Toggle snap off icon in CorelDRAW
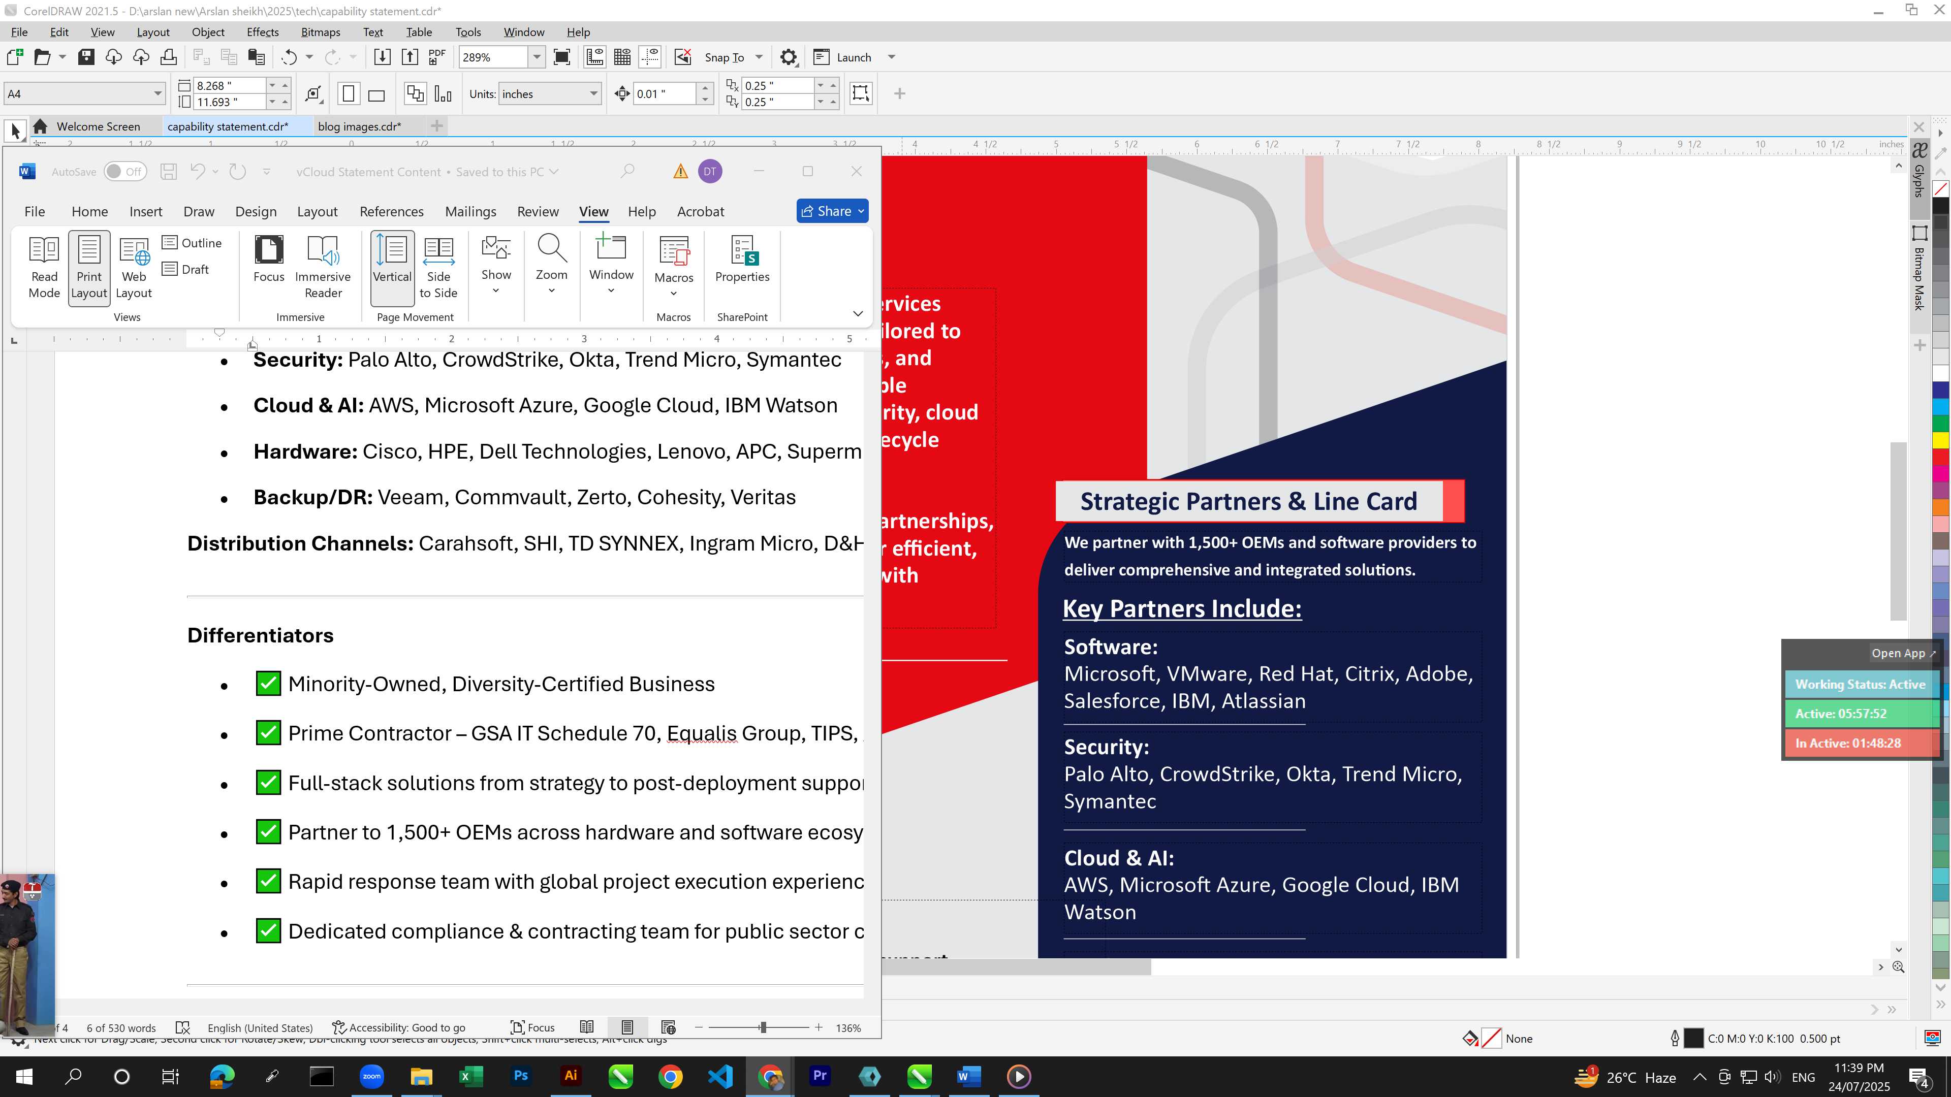This screenshot has height=1097, width=1951. [683, 57]
